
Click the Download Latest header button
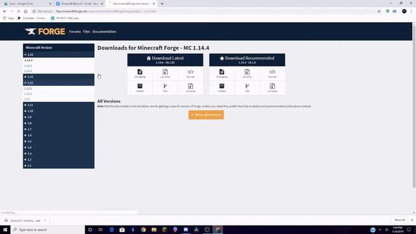[x=165, y=60]
